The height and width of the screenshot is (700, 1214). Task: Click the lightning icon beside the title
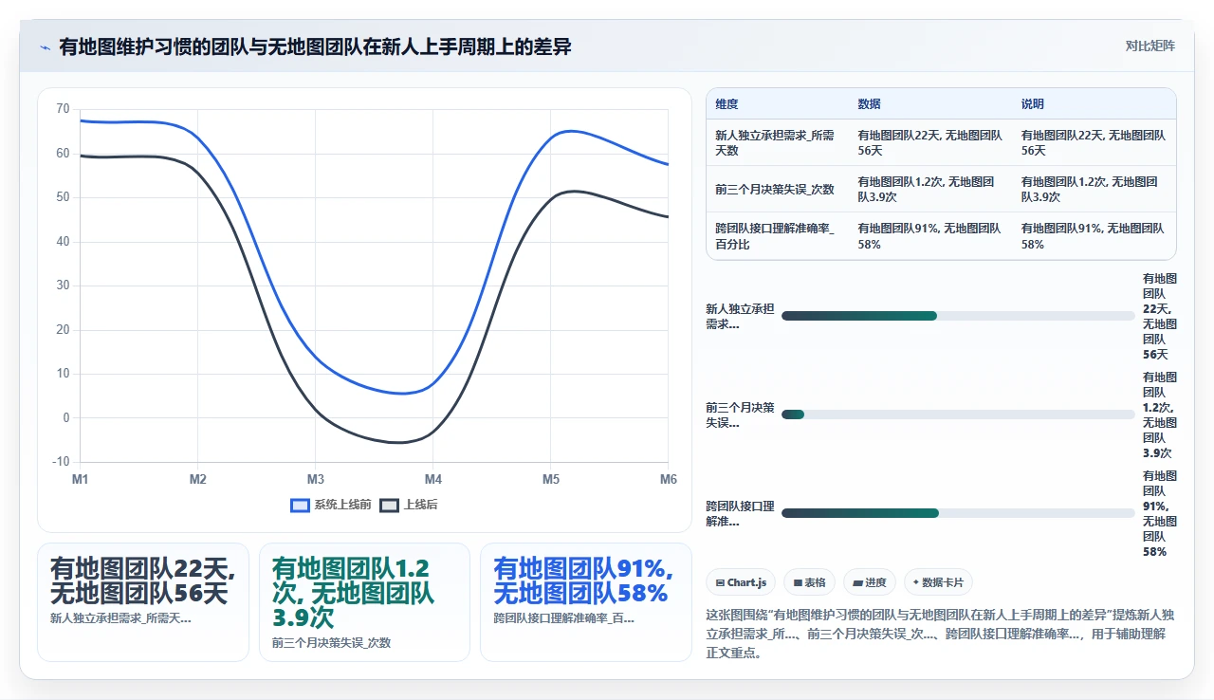pyautogui.click(x=45, y=46)
